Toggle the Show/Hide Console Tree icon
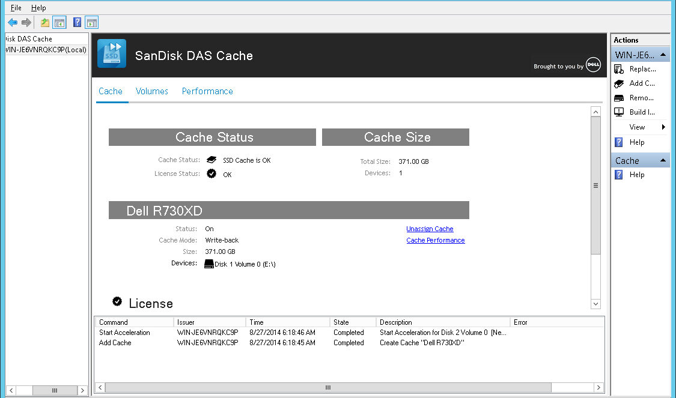The image size is (676, 398). (59, 22)
